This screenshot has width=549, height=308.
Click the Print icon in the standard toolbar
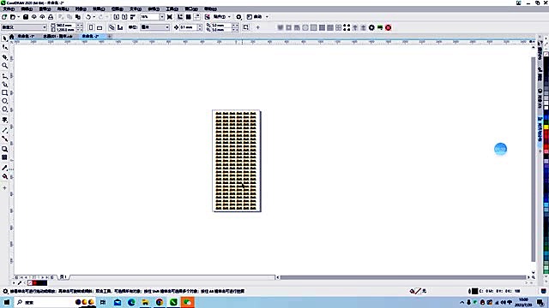[x=51, y=17]
